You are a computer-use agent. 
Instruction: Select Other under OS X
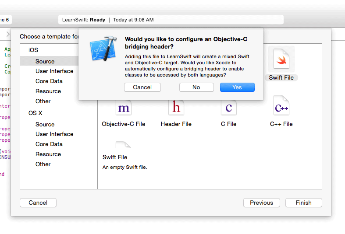[x=43, y=164]
